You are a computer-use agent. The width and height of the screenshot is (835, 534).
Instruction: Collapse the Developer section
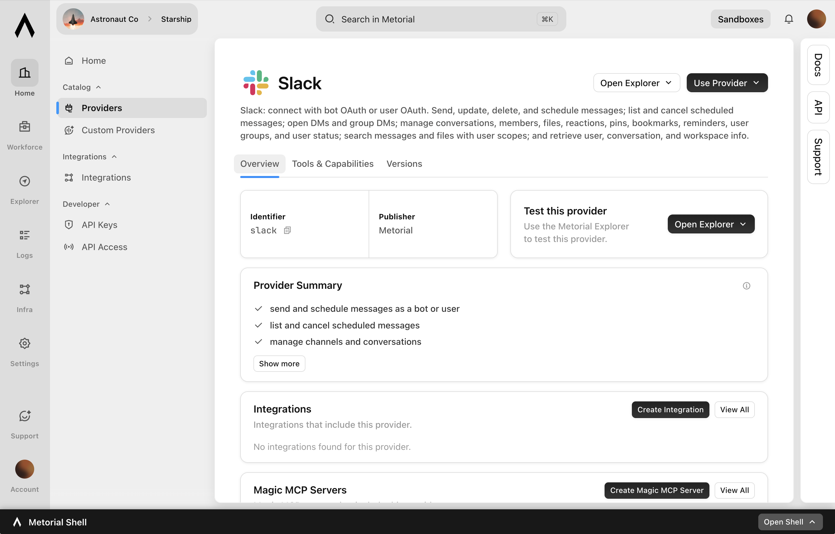pos(86,204)
